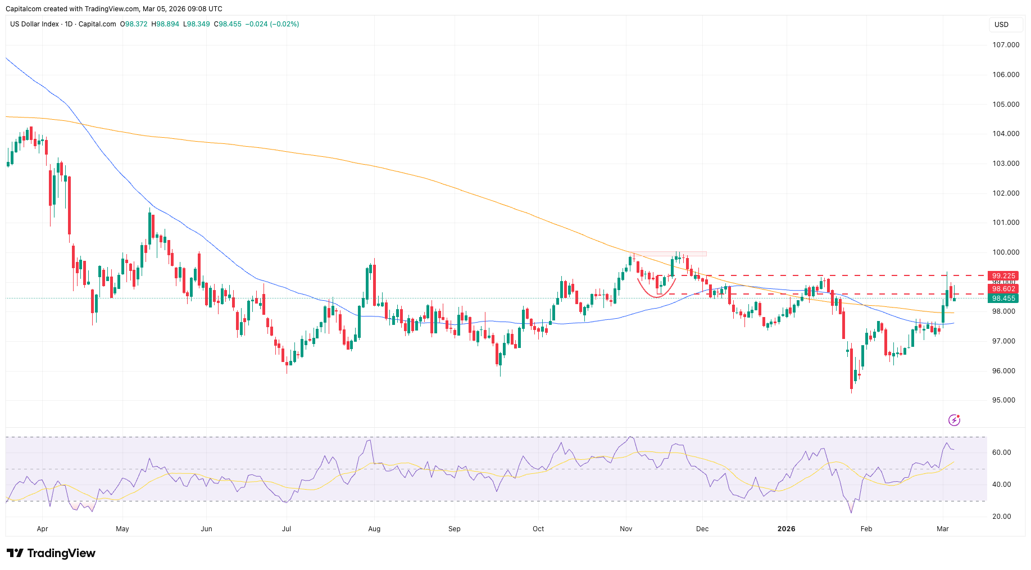Image resolution: width=1031 pixels, height=570 pixels.
Task: Click the Mar label on time axis
Action: 943,529
